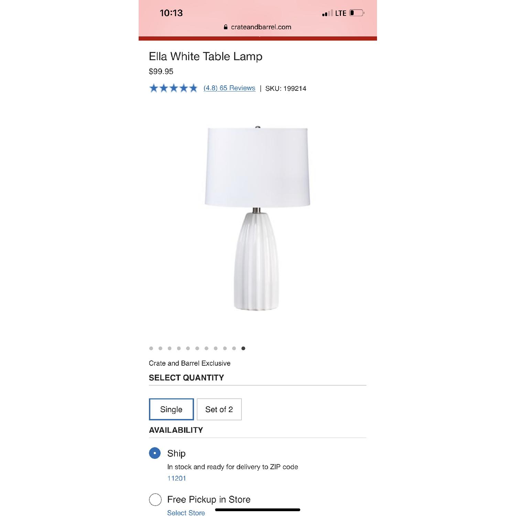Screen dimensions: 516x516
Task: Tap the lamp product photo
Action: click(x=257, y=220)
